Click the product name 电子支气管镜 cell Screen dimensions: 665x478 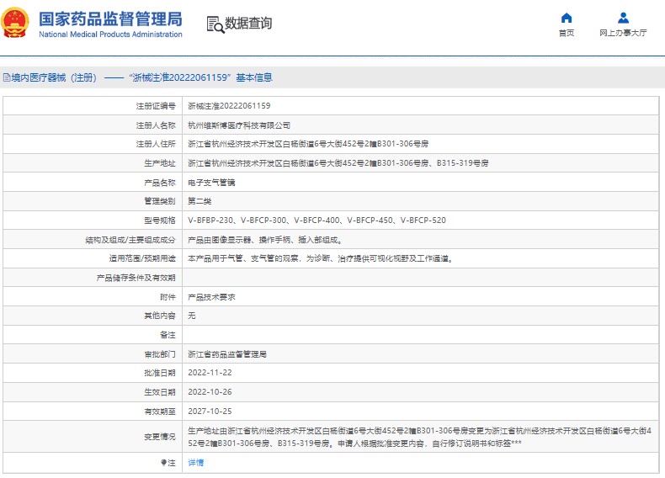pos(210,183)
